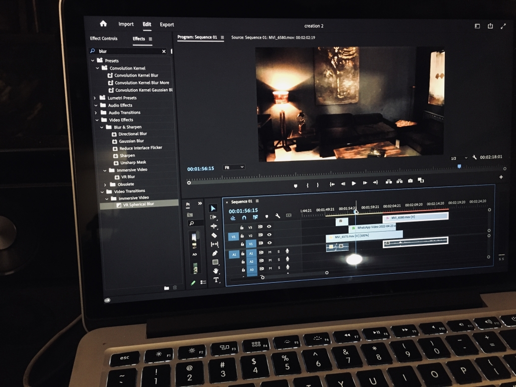Choose the Hand tool
Screen dimensions: 516x387
215,271
